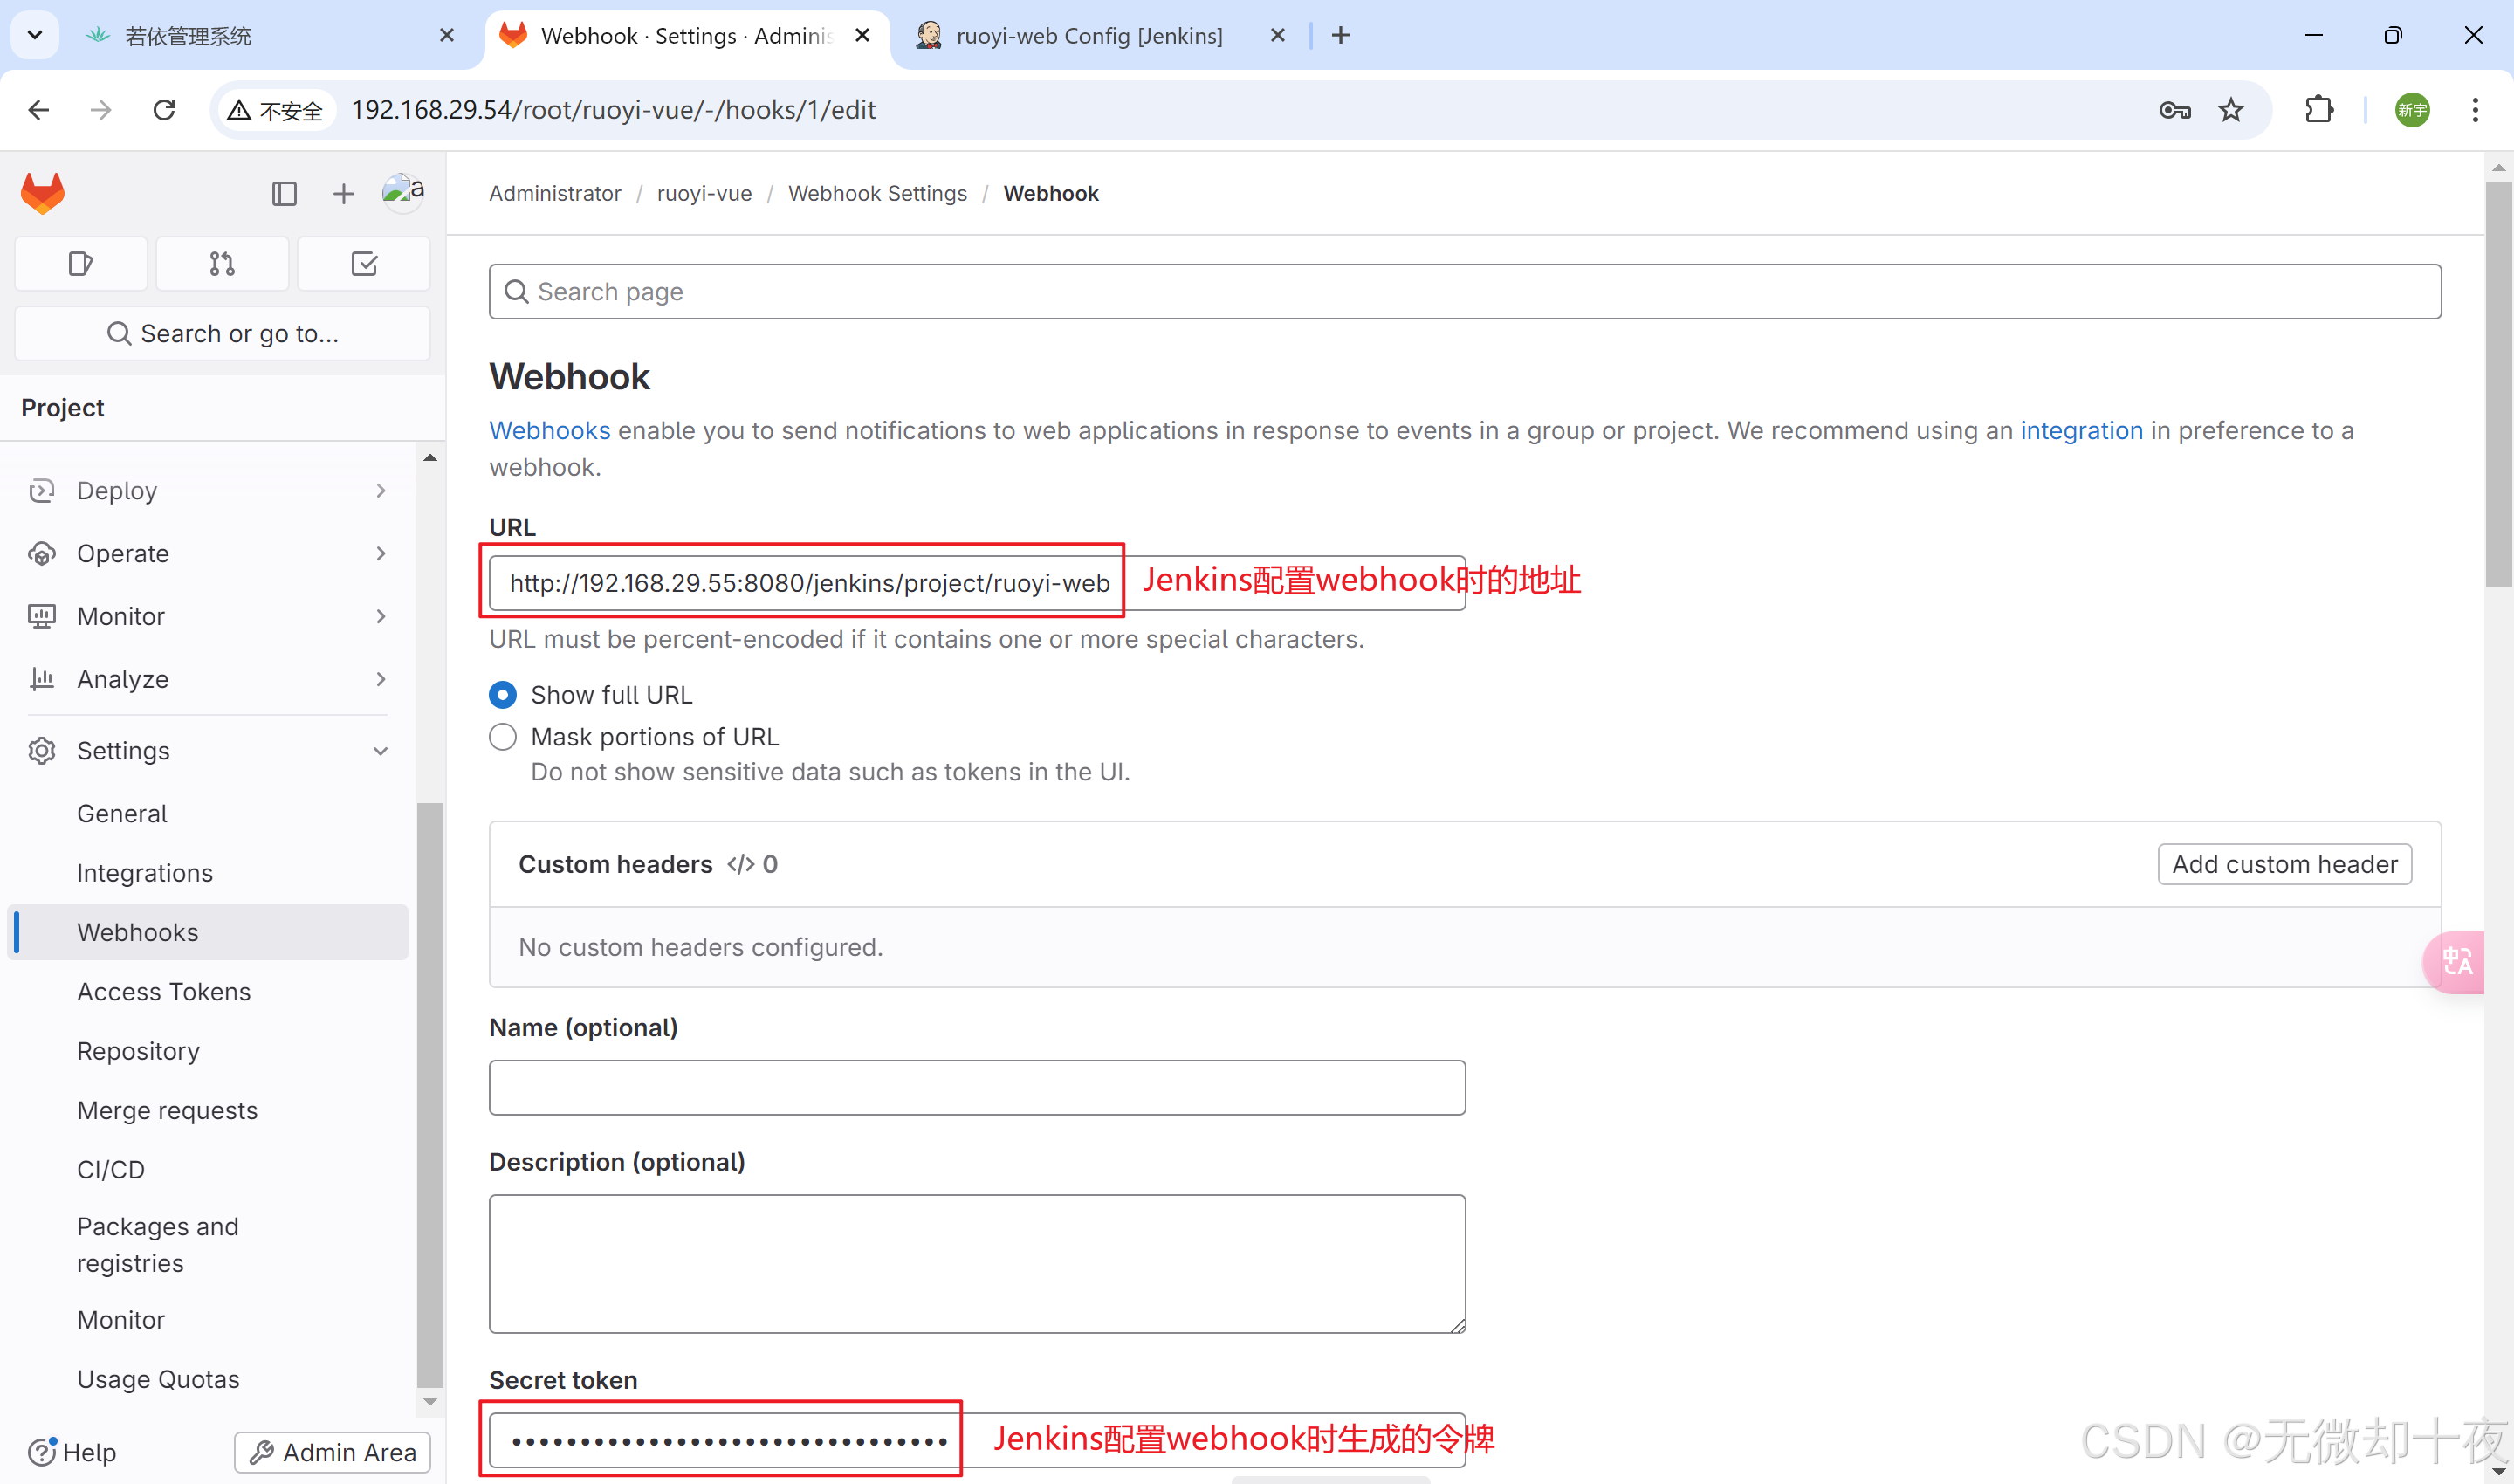The width and height of the screenshot is (2514, 1484).
Task: Open the to-do list checkmark icon
Action: point(364,264)
